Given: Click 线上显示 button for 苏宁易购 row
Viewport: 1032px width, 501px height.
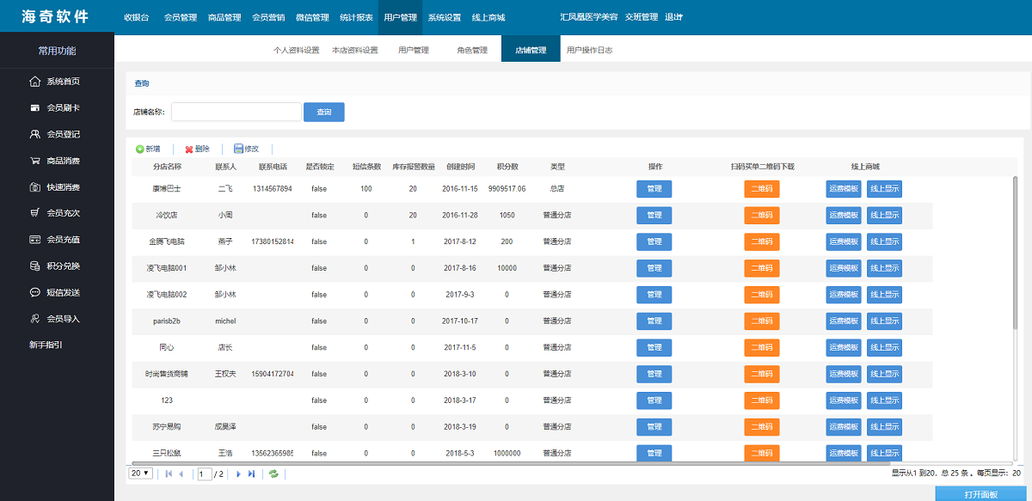Looking at the screenshot, I should click(885, 427).
